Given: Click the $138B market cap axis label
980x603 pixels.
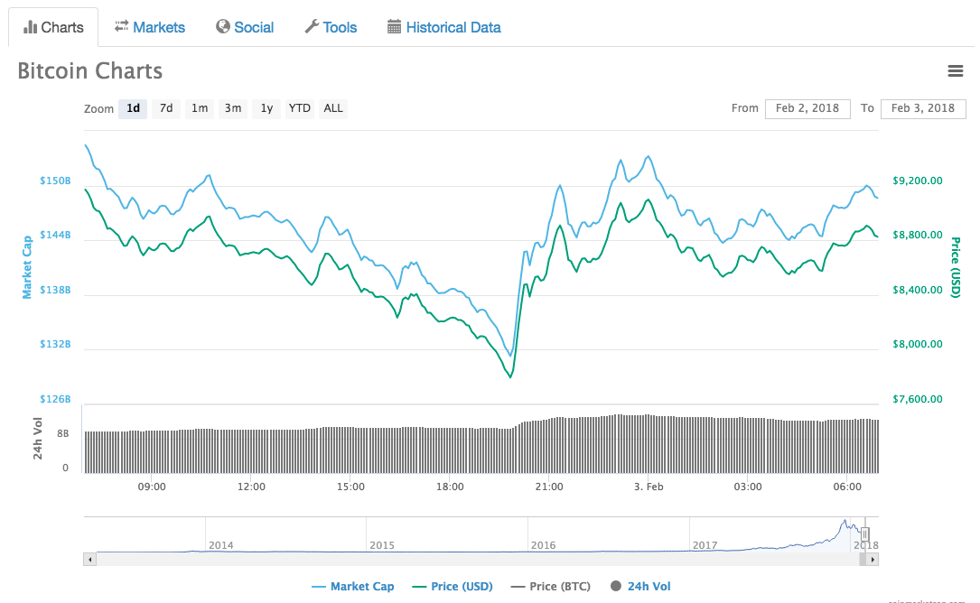Looking at the screenshot, I should pos(56,290).
